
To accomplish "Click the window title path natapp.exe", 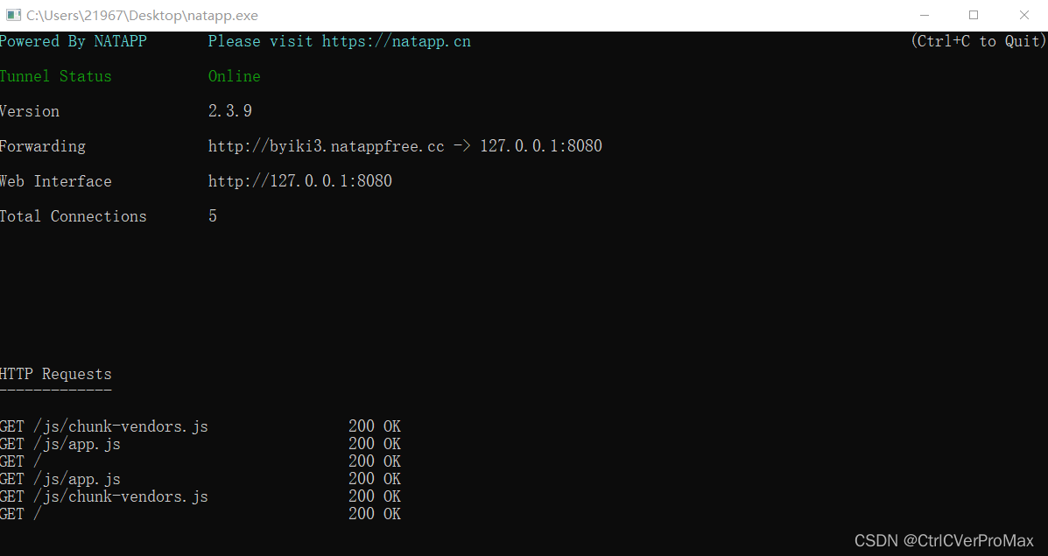I will tap(142, 16).
